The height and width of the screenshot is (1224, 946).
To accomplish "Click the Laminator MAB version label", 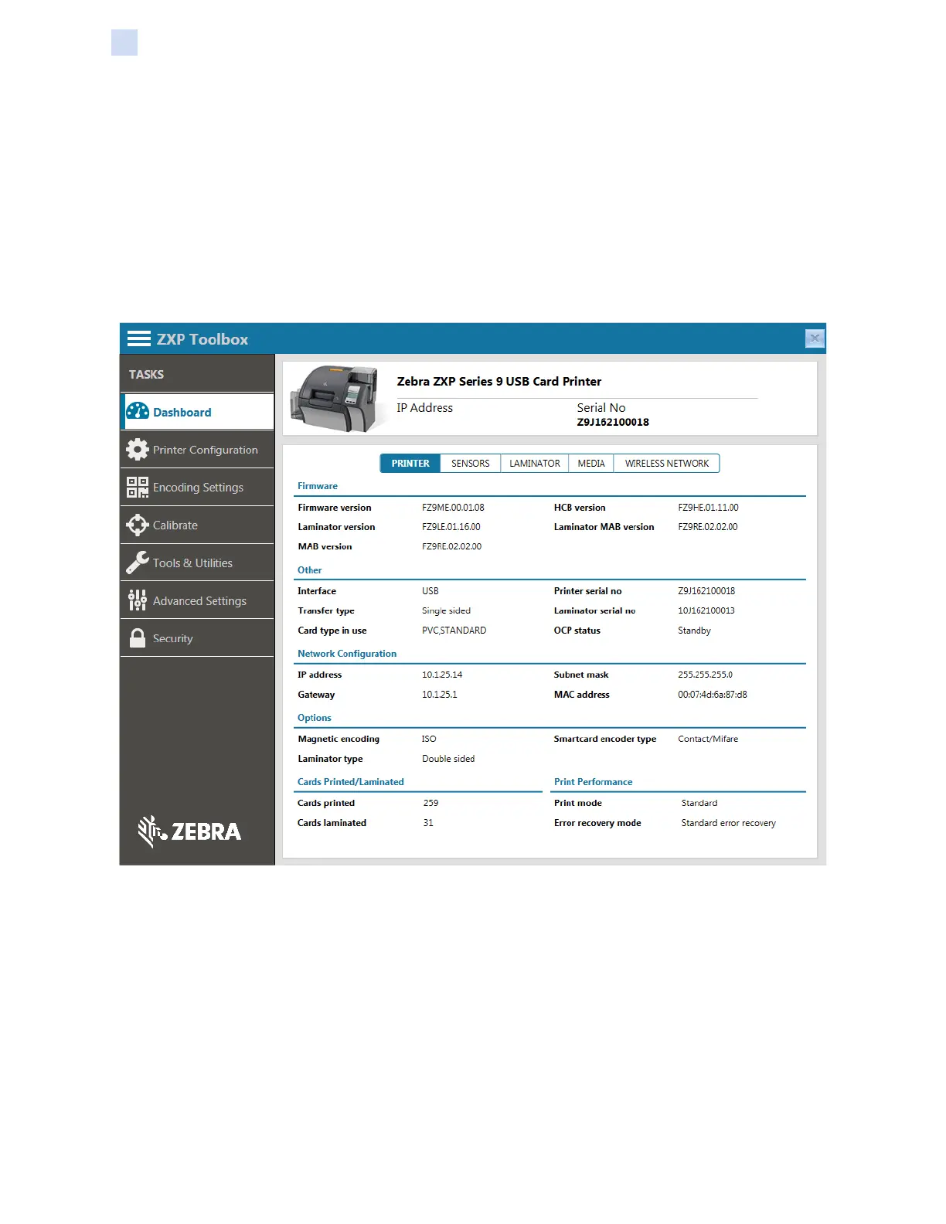I will [604, 527].
